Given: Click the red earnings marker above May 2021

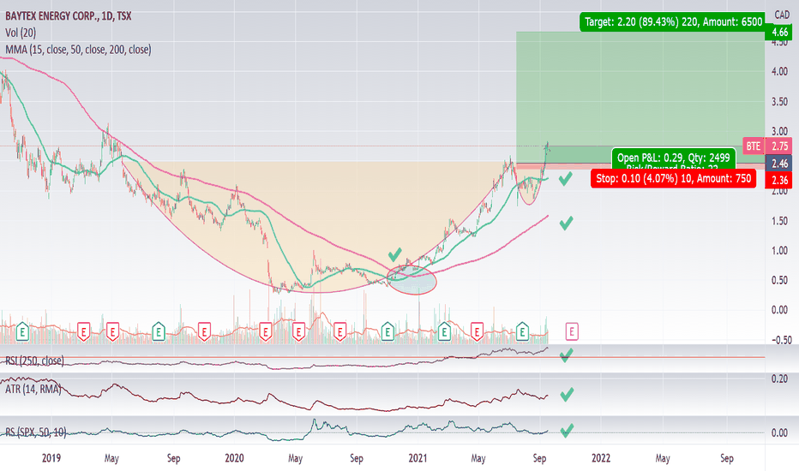Looking at the screenshot, I should pyautogui.click(x=477, y=332).
